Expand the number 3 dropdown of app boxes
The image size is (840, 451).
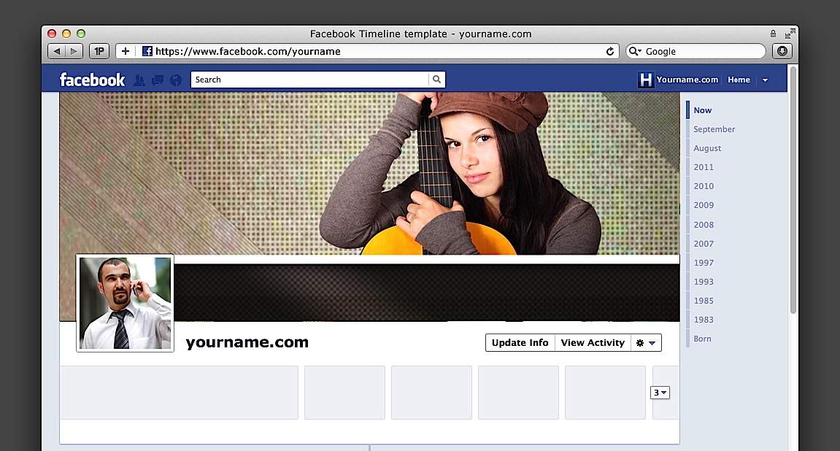660,393
